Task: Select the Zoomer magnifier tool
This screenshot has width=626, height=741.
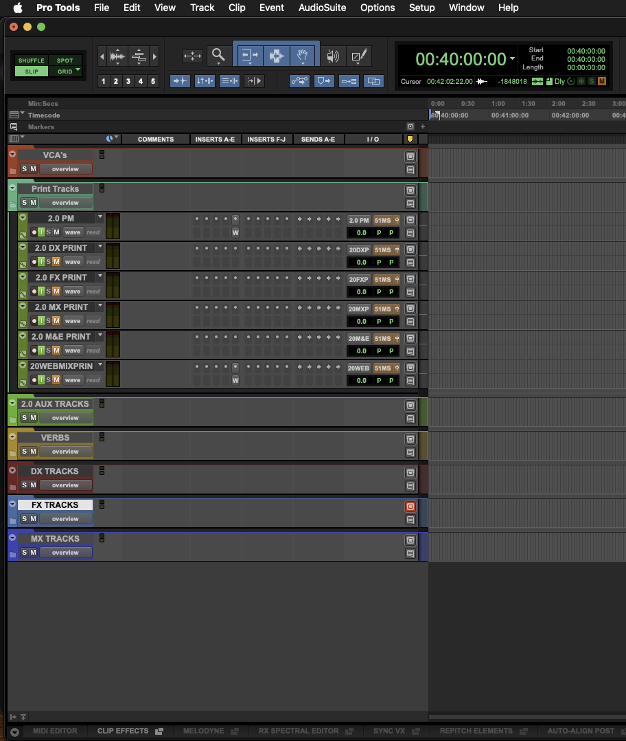Action: [x=219, y=56]
